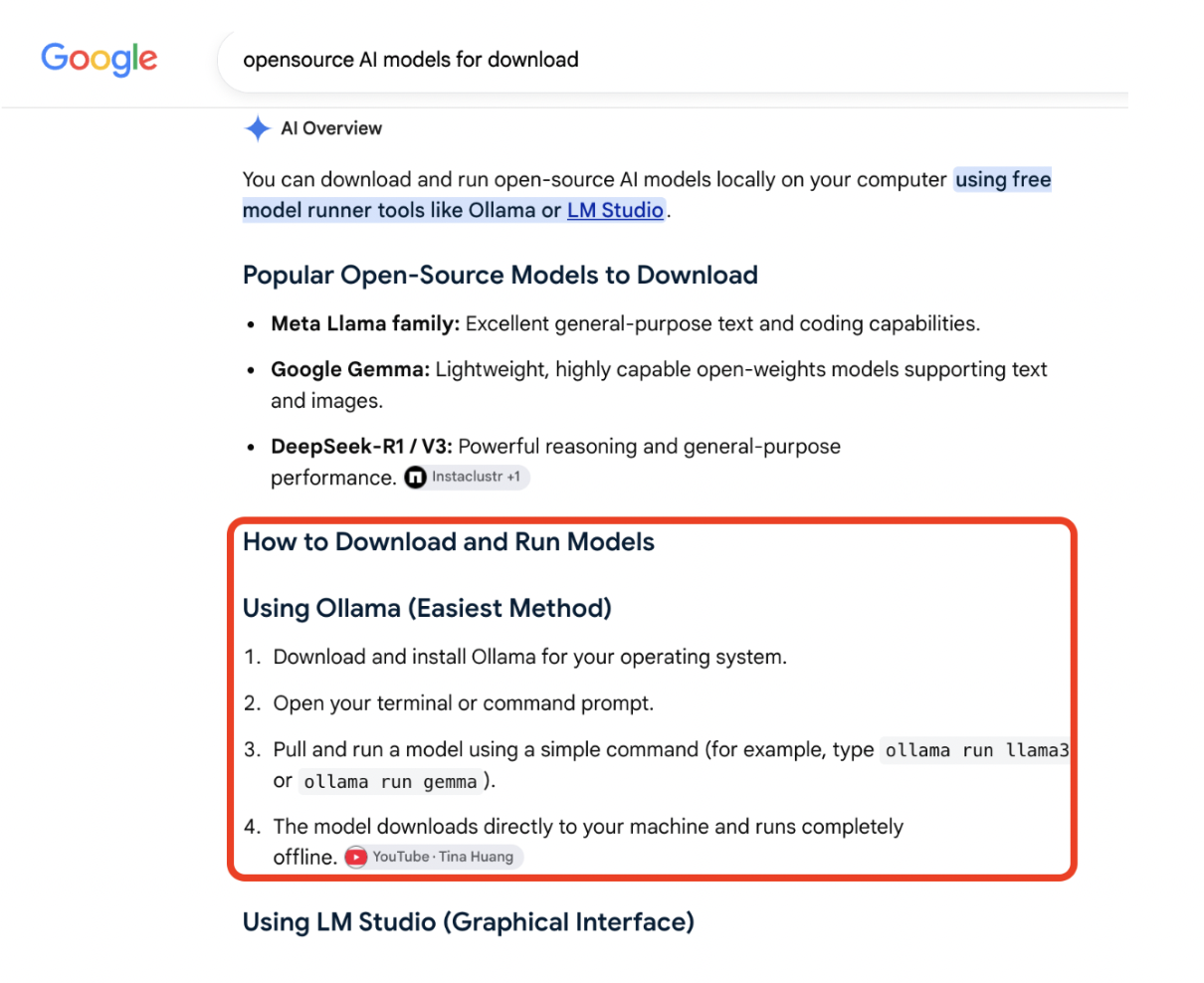1204x983 pixels.
Task: Click the red YouTube play icon
Action: (x=356, y=857)
